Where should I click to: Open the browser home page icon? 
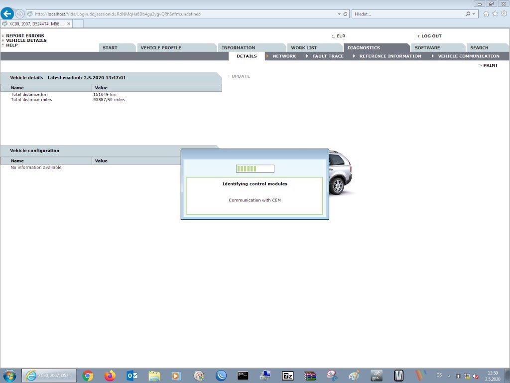tap(486, 14)
